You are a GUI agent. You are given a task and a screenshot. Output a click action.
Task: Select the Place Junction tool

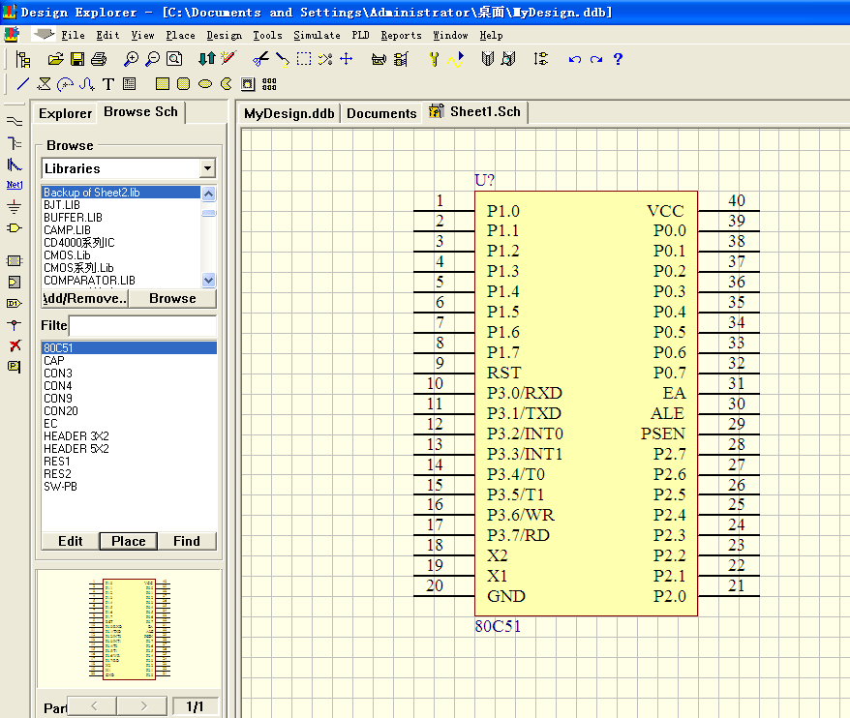pyautogui.click(x=15, y=325)
